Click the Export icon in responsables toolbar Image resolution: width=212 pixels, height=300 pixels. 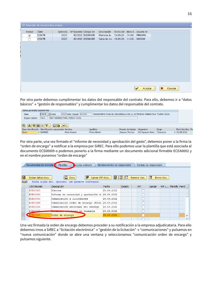coord(58,126)
